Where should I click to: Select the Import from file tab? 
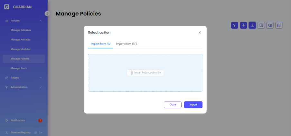100,44
